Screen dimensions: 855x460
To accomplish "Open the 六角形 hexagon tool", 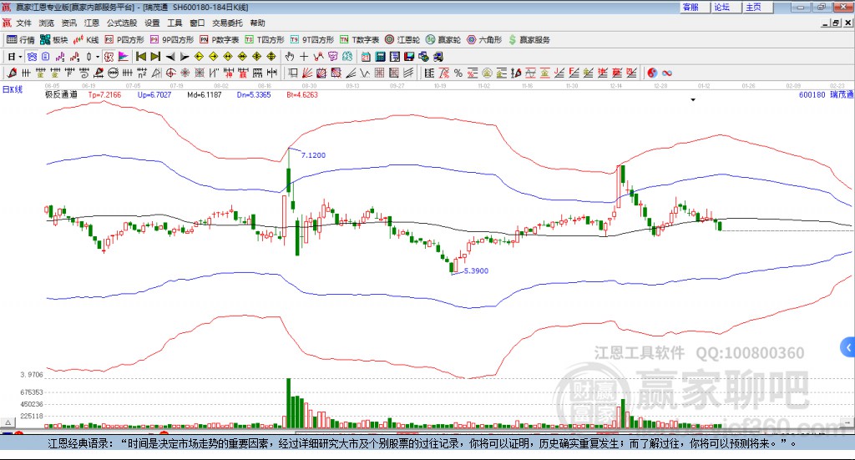I will click(x=484, y=40).
